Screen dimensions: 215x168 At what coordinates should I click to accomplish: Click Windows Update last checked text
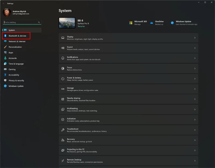tap(187, 24)
